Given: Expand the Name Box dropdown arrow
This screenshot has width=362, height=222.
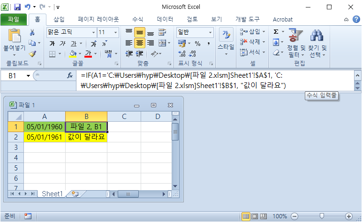Looking at the screenshot, I should tap(28, 75).
